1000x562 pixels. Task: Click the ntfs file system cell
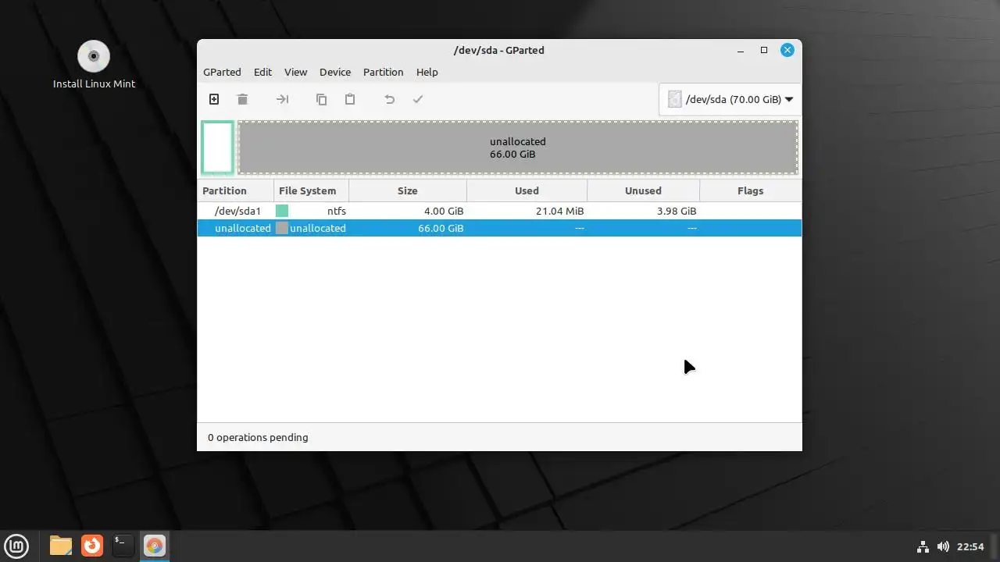pos(337,211)
